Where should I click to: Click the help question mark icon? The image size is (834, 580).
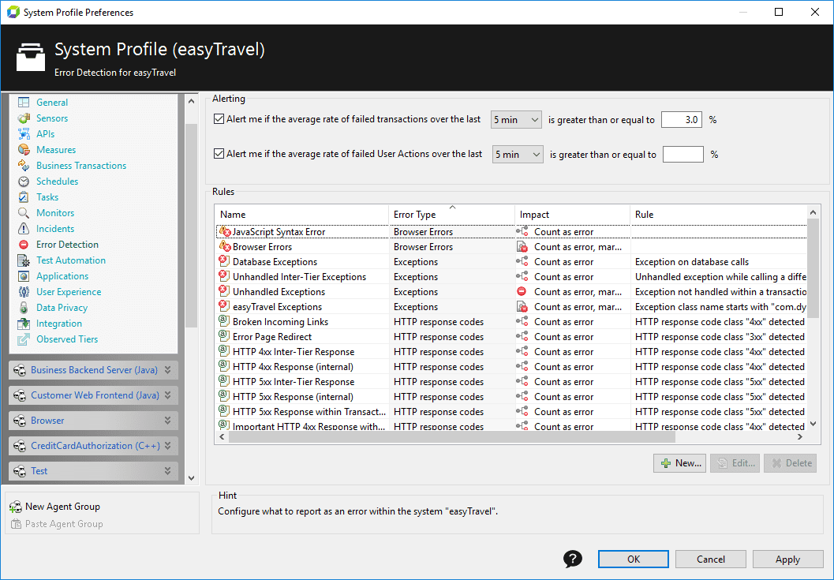click(x=573, y=559)
